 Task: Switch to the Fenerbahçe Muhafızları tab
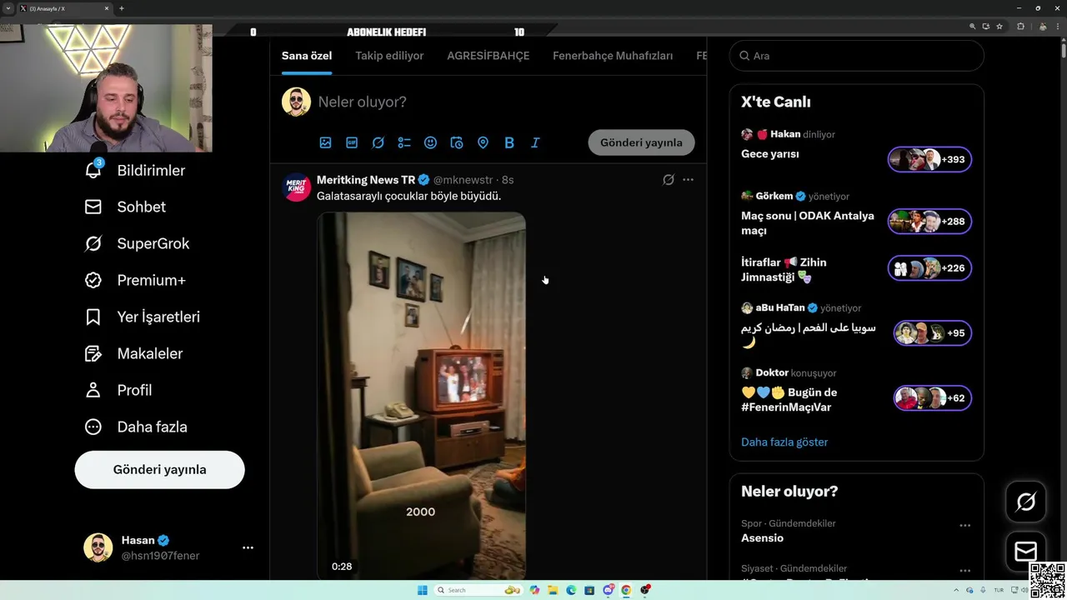tap(613, 56)
